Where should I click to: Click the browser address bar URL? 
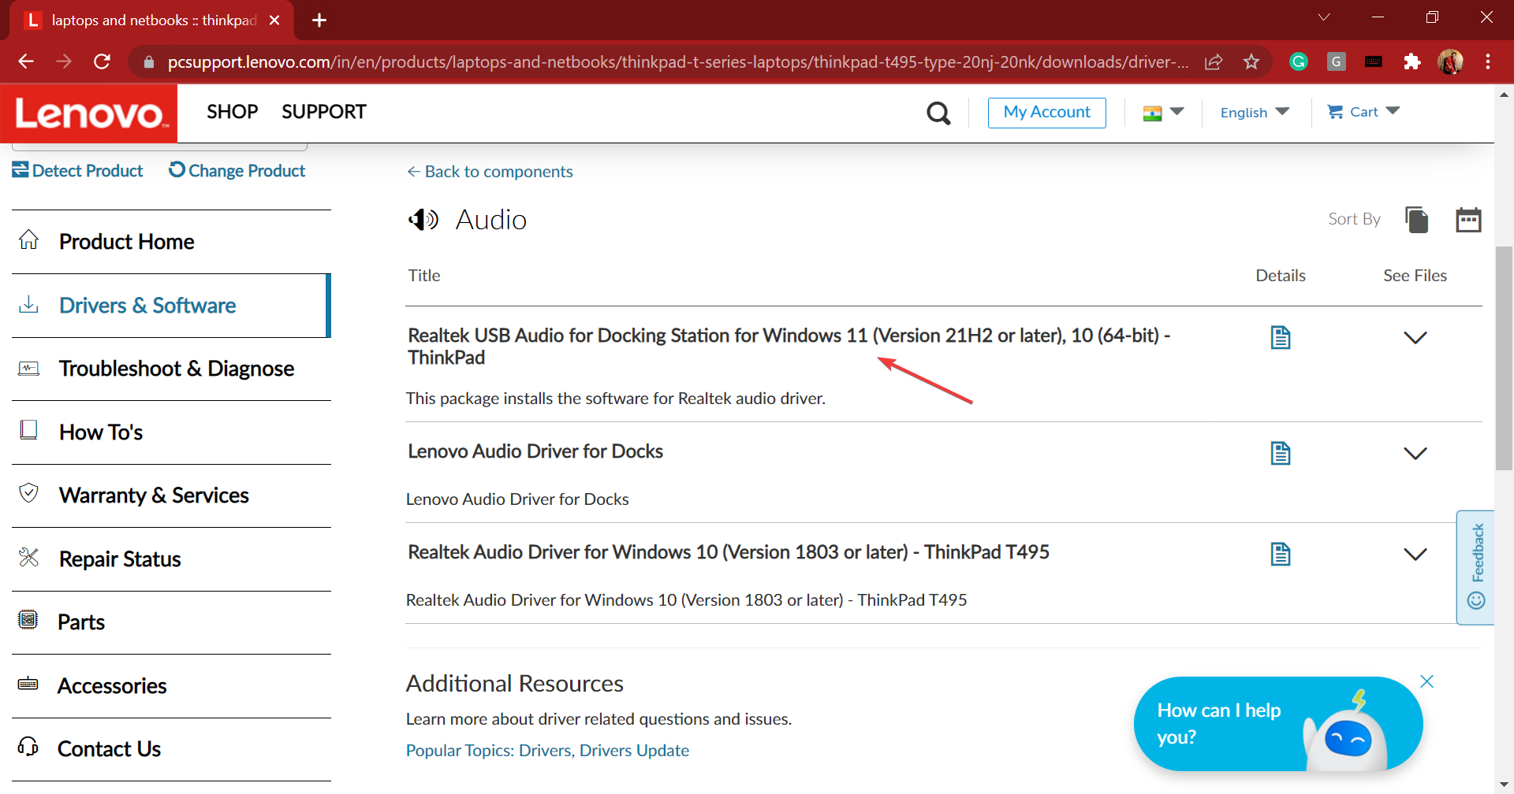[678, 61]
